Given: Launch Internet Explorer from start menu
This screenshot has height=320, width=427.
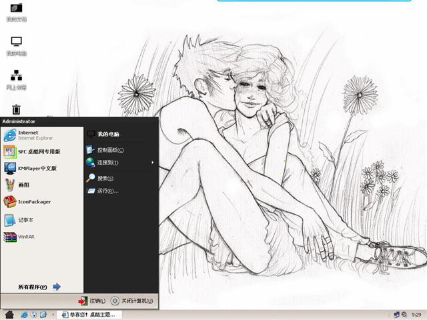Looking at the screenshot, I should (42, 135).
